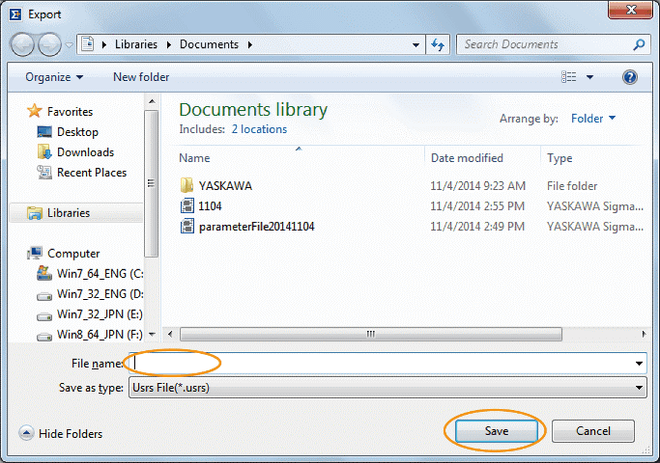Click the New folder button
This screenshot has height=463, width=660.
pos(141,77)
